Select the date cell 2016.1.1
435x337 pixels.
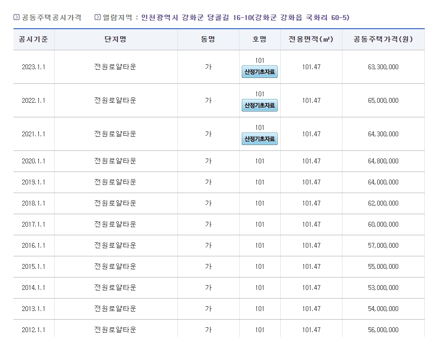(34, 246)
